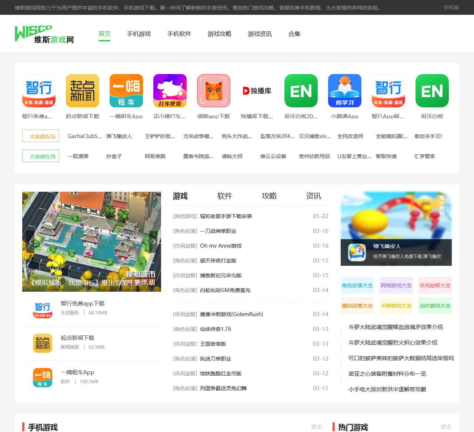Open 一刀战神单职业 list entry
474x432 pixels.
[218, 231]
